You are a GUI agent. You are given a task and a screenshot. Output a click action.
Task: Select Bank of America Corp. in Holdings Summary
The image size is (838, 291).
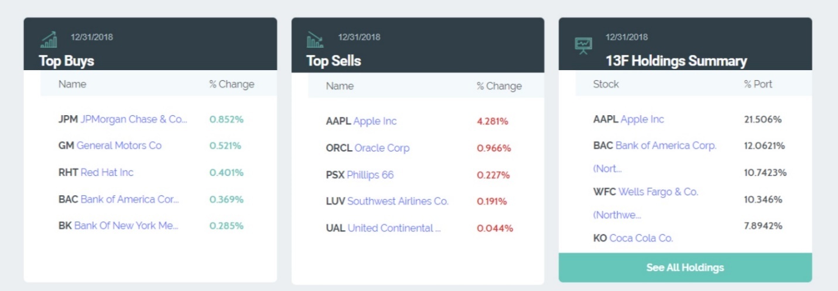(666, 145)
